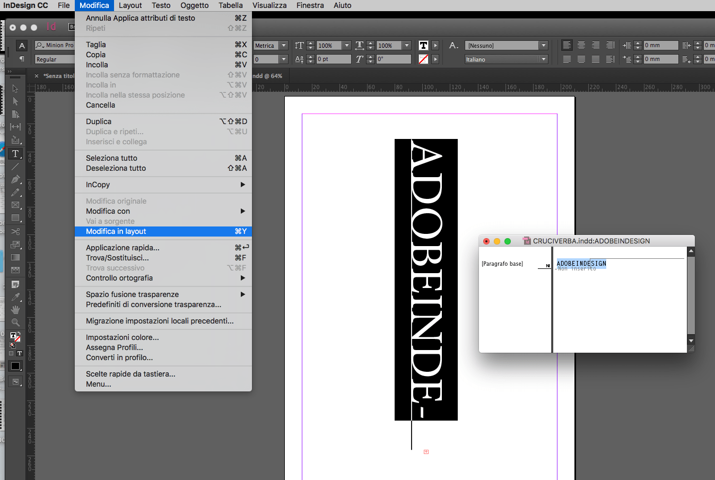Click the text stroke (none) swatch in control bar

[x=423, y=59]
